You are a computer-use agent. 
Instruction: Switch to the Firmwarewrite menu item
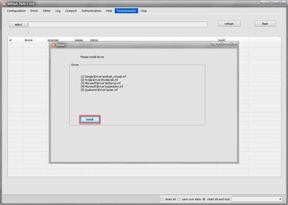[x=126, y=11]
